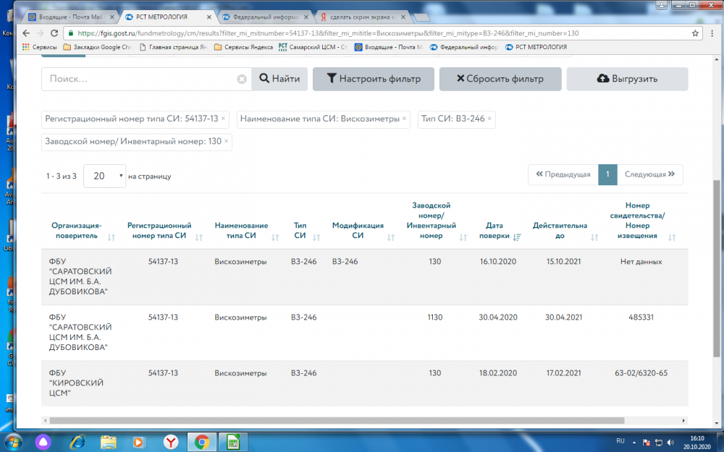This screenshot has width=724, height=452.
Task: Sort by the Дата поверки column icon
Action: pyautogui.click(x=517, y=237)
